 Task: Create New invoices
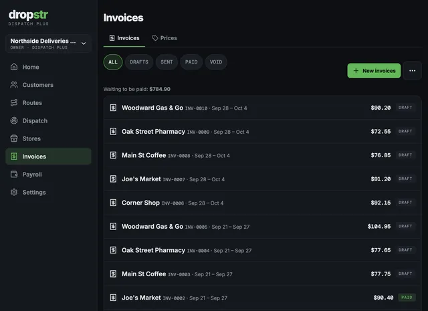coord(374,71)
